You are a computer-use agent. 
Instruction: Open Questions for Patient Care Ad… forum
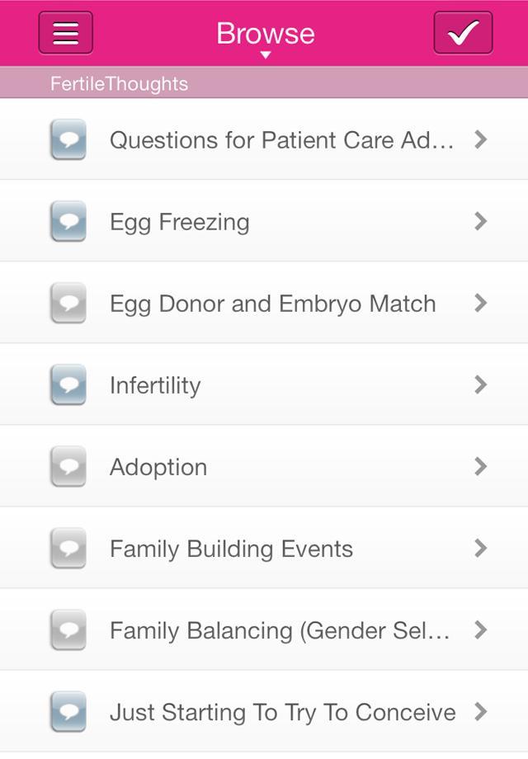[x=281, y=140]
